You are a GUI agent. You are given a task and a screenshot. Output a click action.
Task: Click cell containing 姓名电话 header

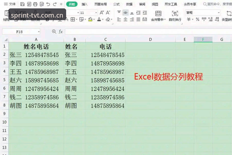click(36, 47)
